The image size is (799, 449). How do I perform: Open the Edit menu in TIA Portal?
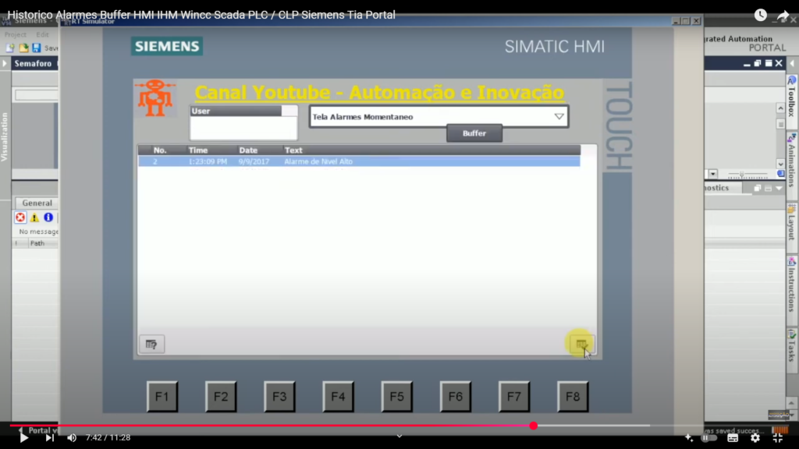pyautogui.click(x=42, y=34)
